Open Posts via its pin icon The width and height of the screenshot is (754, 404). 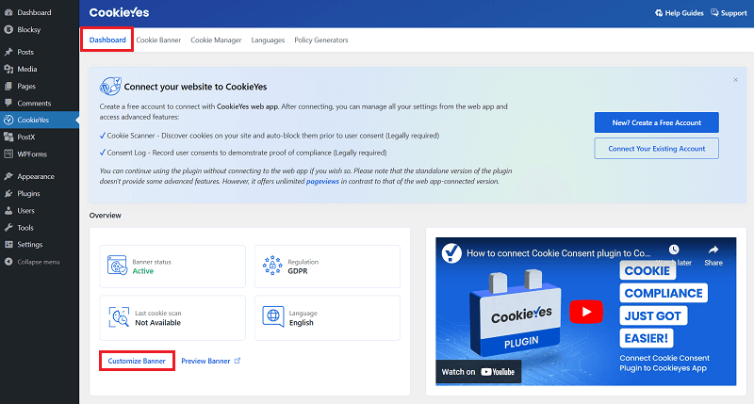click(x=8, y=52)
